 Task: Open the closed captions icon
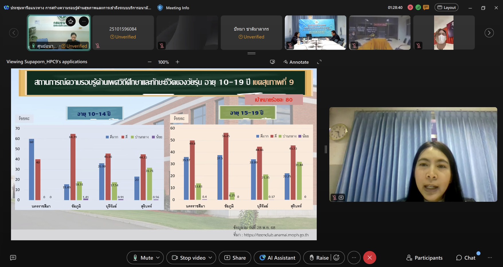13,258
